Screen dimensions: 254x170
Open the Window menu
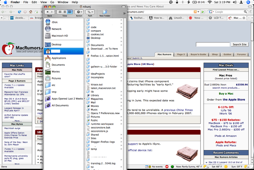63,2
